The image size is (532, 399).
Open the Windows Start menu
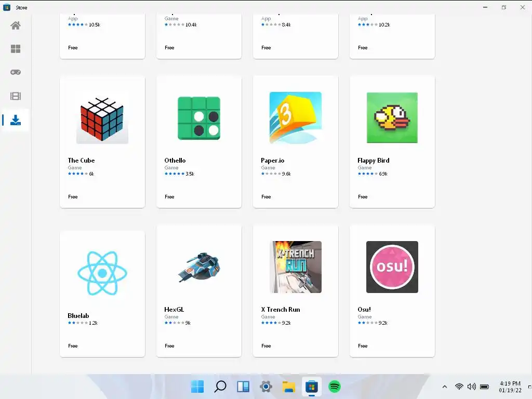click(197, 387)
